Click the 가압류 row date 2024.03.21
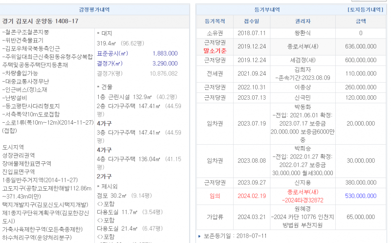This screenshot has height=243, width=391. [x=251, y=217]
